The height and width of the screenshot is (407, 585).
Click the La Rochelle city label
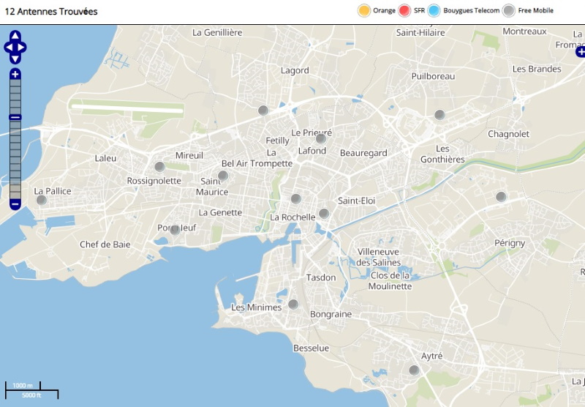tap(292, 217)
